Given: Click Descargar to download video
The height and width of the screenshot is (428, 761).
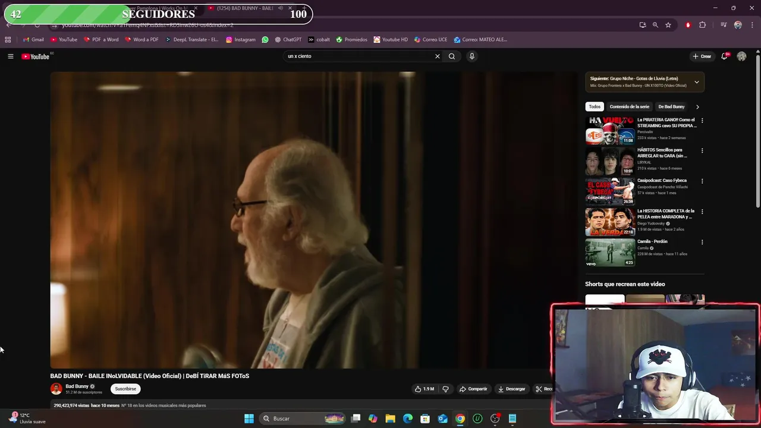Looking at the screenshot, I should pos(511,389).
